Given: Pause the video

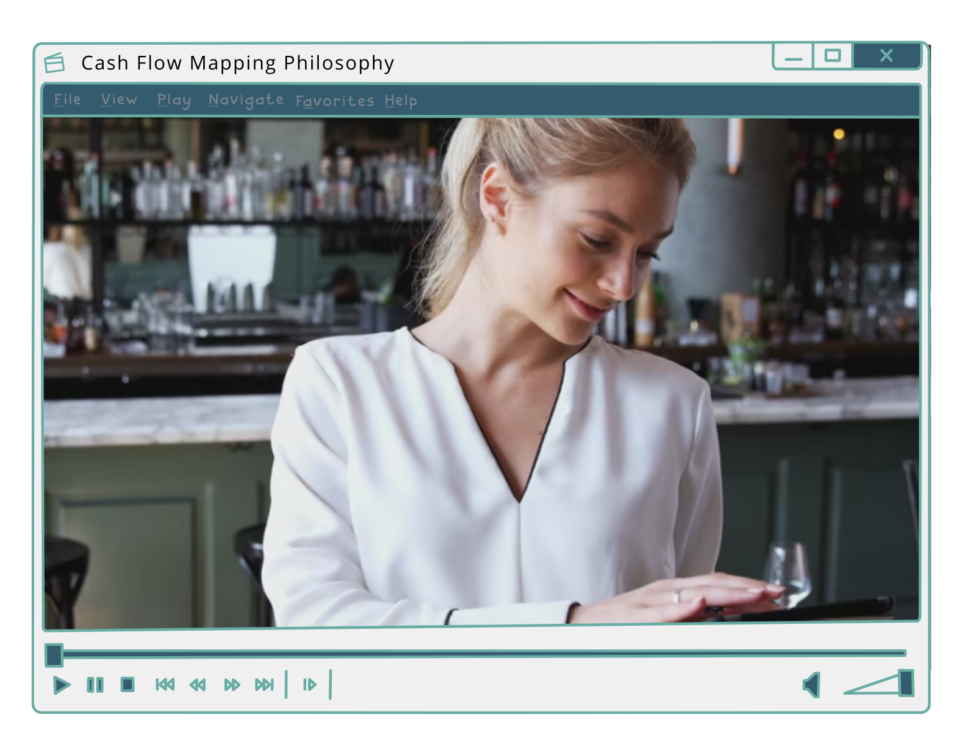Looking at the screenshot, I should tap(95, 685).
